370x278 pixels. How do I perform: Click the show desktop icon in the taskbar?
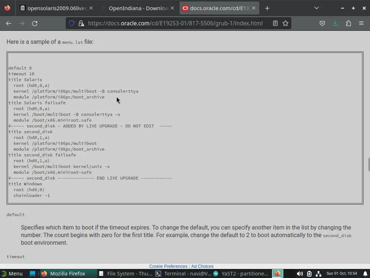(32, 274)
